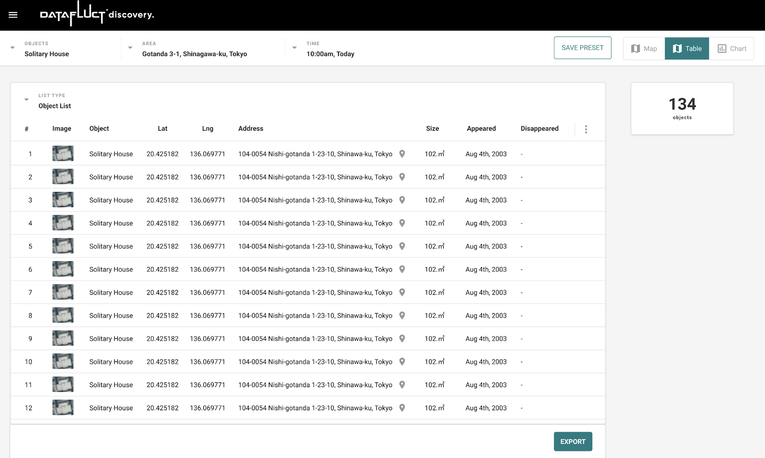Open the hamburger navigation menu
The width and height of the screenshot is (765, 458).
pos(13,15)
